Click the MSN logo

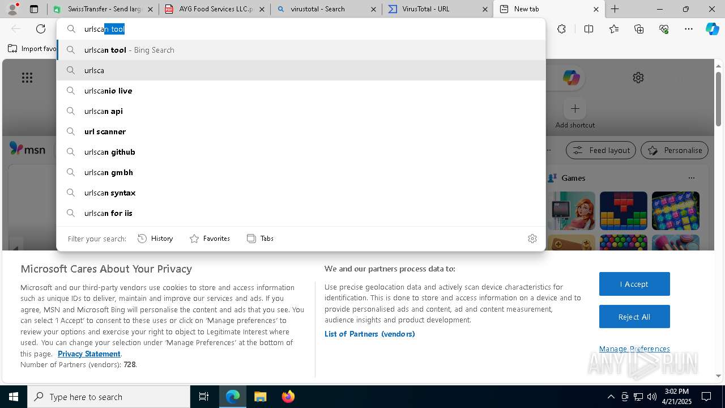point(27,149)
